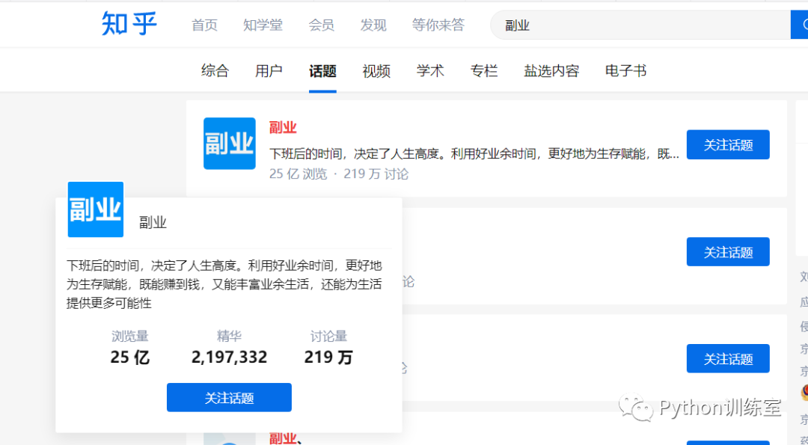Click the 2,197,332 精华 value
Image resolution: width=808 pixels, height=445 pixels.
coord(230,357)
